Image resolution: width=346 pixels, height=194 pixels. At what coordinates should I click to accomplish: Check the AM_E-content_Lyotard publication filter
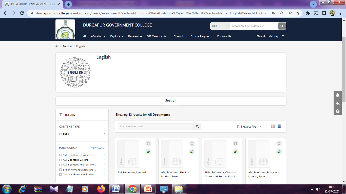point(61,160)
